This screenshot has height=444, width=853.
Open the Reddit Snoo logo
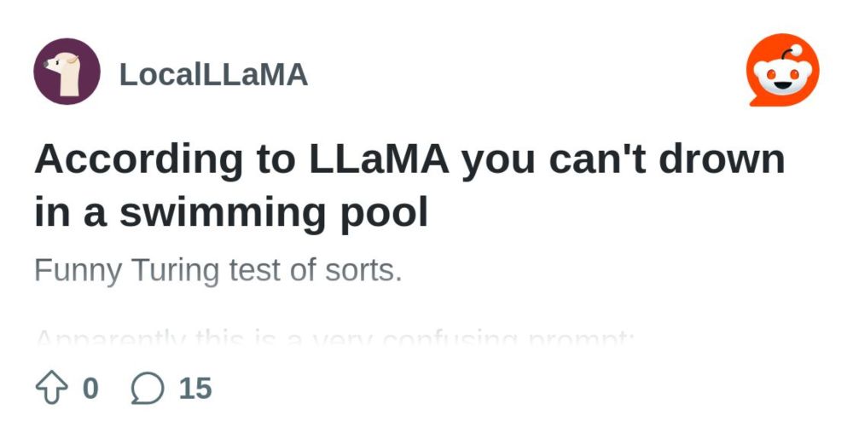coord(783,70)
